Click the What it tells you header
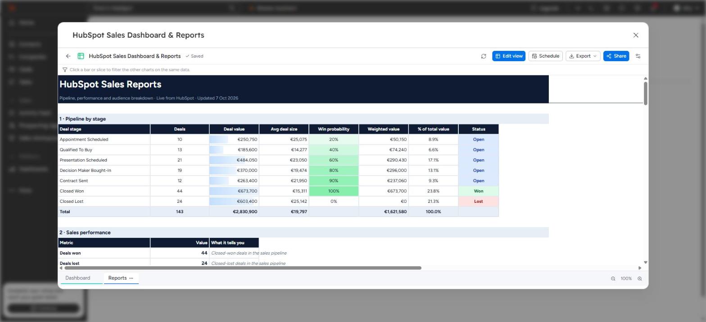 coord(234,243)
